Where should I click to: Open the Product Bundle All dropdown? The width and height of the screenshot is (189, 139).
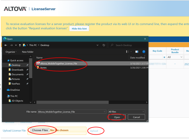point(175,57)
